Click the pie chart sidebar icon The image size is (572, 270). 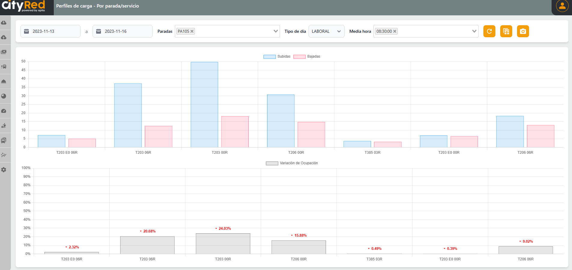point(4,96)
